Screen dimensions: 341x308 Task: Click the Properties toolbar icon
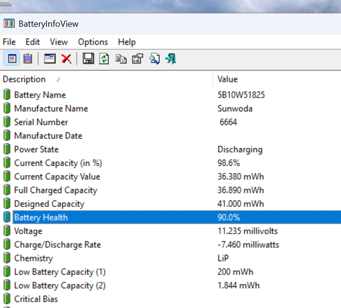click(138, 59)
